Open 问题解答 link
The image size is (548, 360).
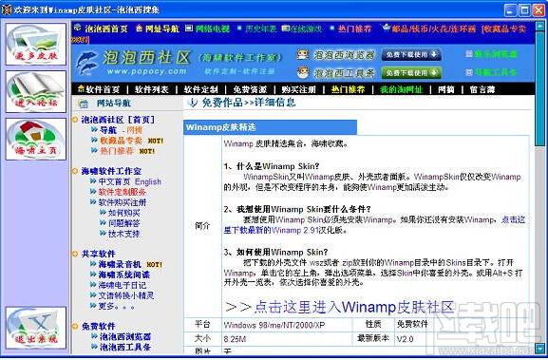click(x=123, y=223)
